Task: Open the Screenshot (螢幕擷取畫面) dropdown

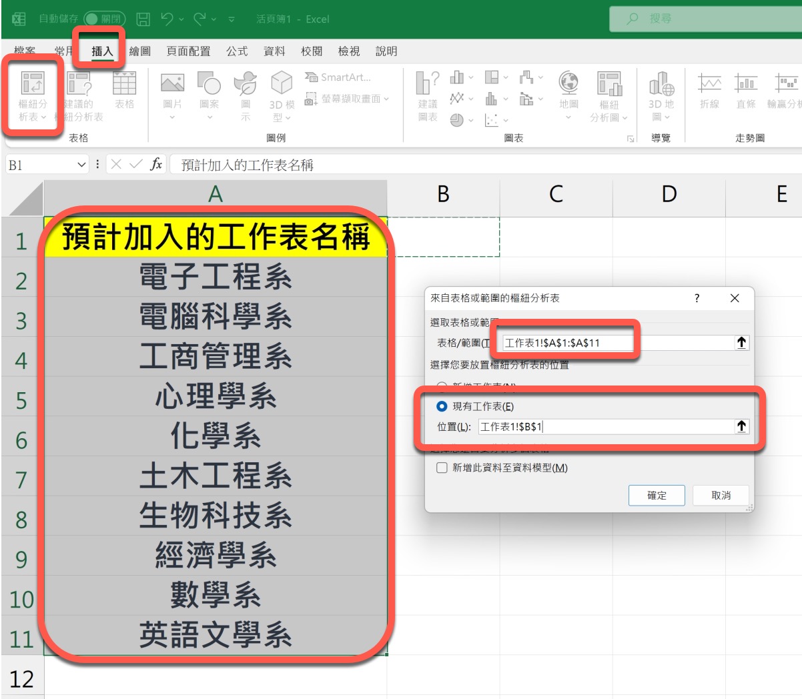Action: pyautogui.click(x=347, y=99)
